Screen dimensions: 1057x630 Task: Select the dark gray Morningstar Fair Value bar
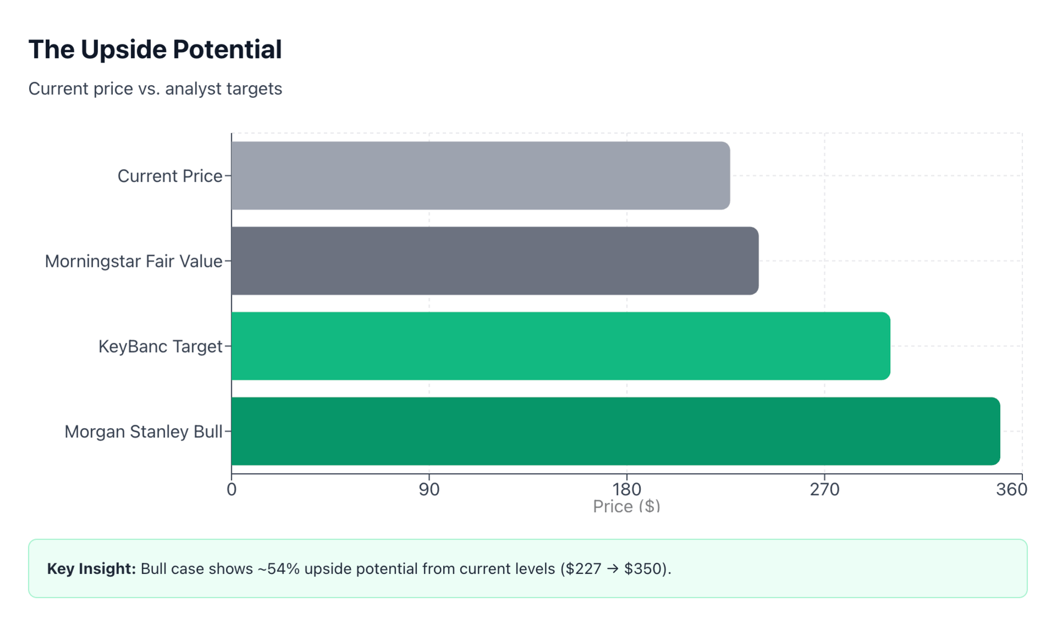(494, 261)
